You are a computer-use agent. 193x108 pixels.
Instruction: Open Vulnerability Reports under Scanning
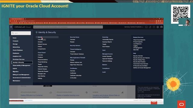point(108,40)
